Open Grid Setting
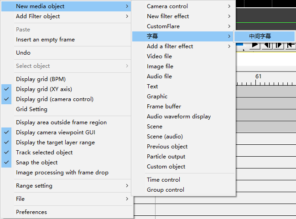 click(31, 109)
